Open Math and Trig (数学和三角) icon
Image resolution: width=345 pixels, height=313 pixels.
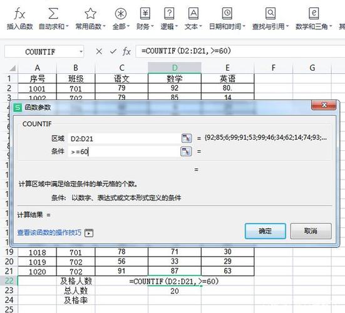tap(314, 14)
